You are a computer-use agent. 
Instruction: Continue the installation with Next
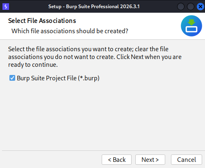click(150, 159)
